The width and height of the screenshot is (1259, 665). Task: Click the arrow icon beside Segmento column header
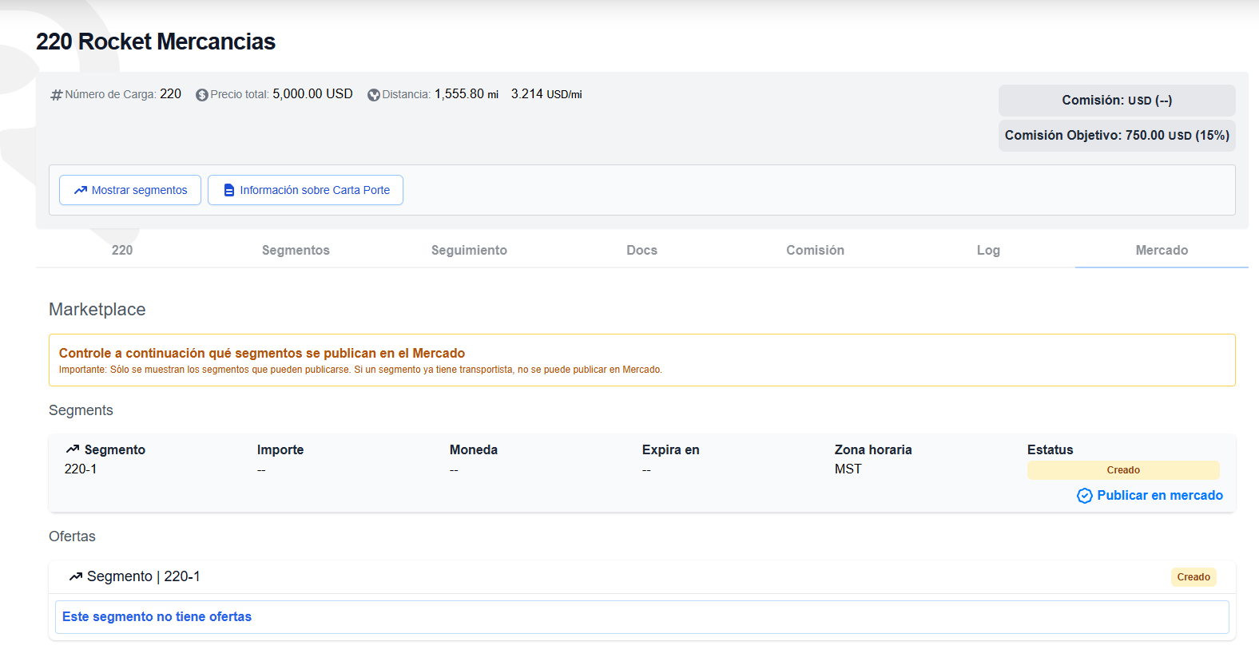(x=73, y=449)
